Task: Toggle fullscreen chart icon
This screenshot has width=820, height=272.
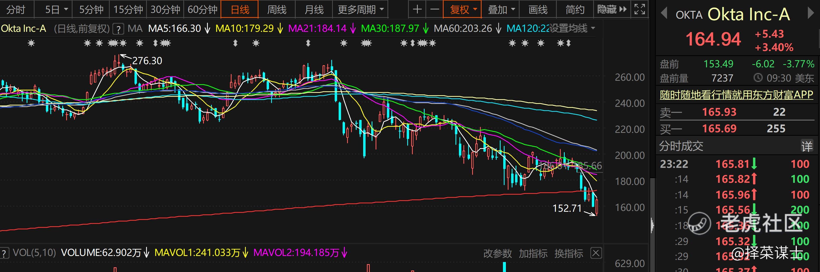Action: click(640, 9)
